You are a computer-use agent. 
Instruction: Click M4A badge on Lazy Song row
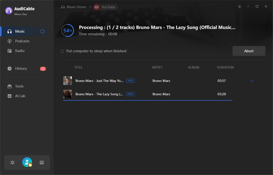[130, 94]
